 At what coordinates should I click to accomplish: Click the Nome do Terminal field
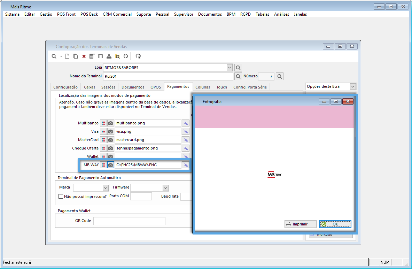pos(168,76)
